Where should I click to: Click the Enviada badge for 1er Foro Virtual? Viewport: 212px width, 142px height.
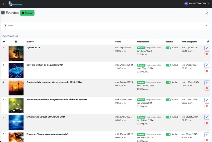pos(141,65)
